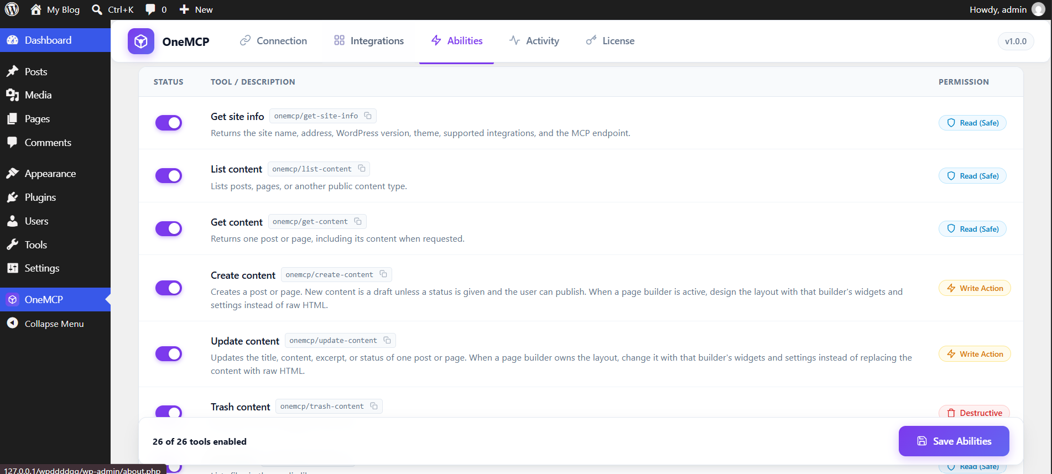
Task: Open the My Blog site link
Action: [55, 9]
